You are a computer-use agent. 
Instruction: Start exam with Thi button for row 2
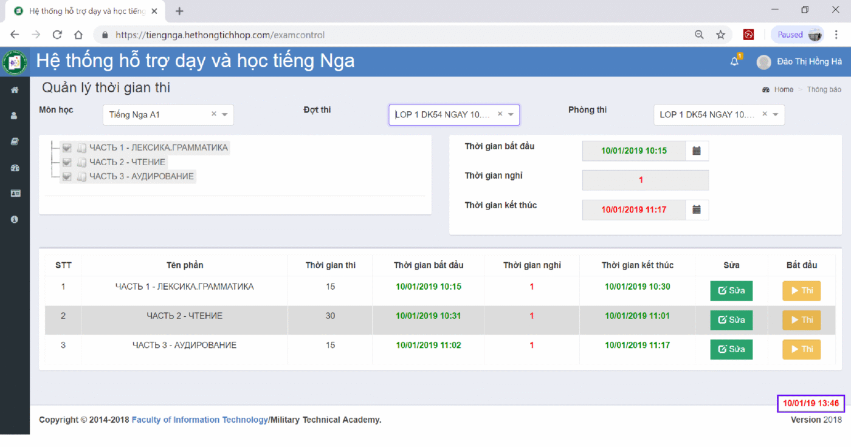tap(801, 320)
